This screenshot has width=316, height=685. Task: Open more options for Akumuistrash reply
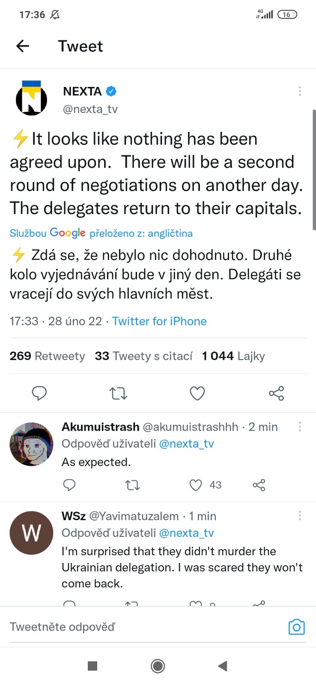click(x=300, y=426)
